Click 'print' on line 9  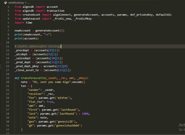pos(19,38)
